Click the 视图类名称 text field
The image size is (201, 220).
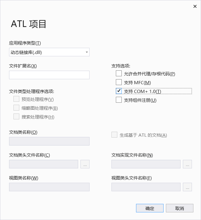pyautogui.click(x=49, y=187)
